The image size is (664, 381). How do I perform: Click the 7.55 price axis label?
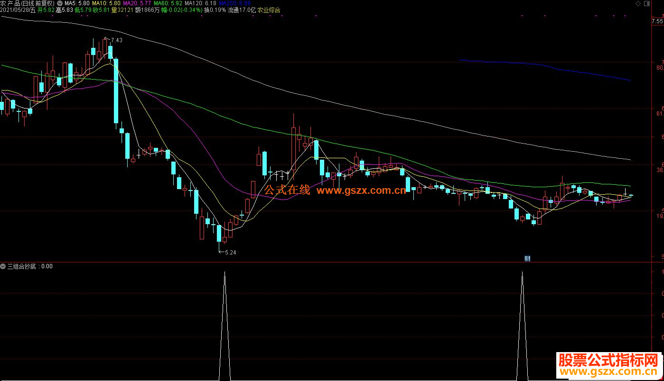pos(657,21)
